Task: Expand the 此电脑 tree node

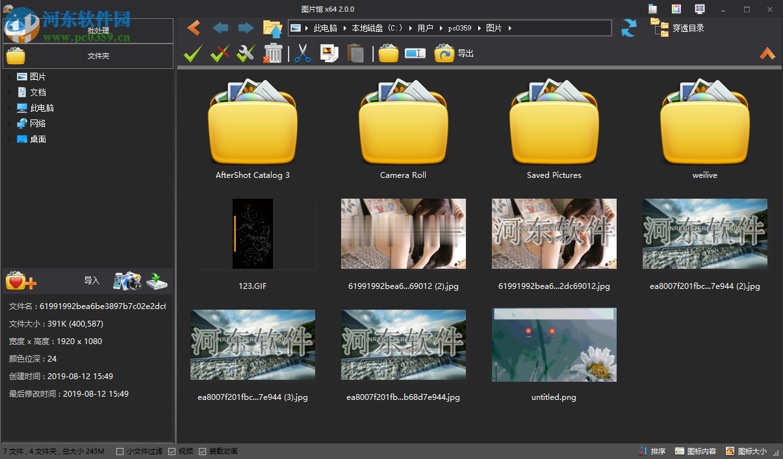Action: click(8, 108)
